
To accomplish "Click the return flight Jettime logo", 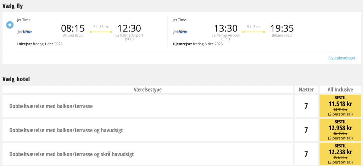I will tap(180, 32).
